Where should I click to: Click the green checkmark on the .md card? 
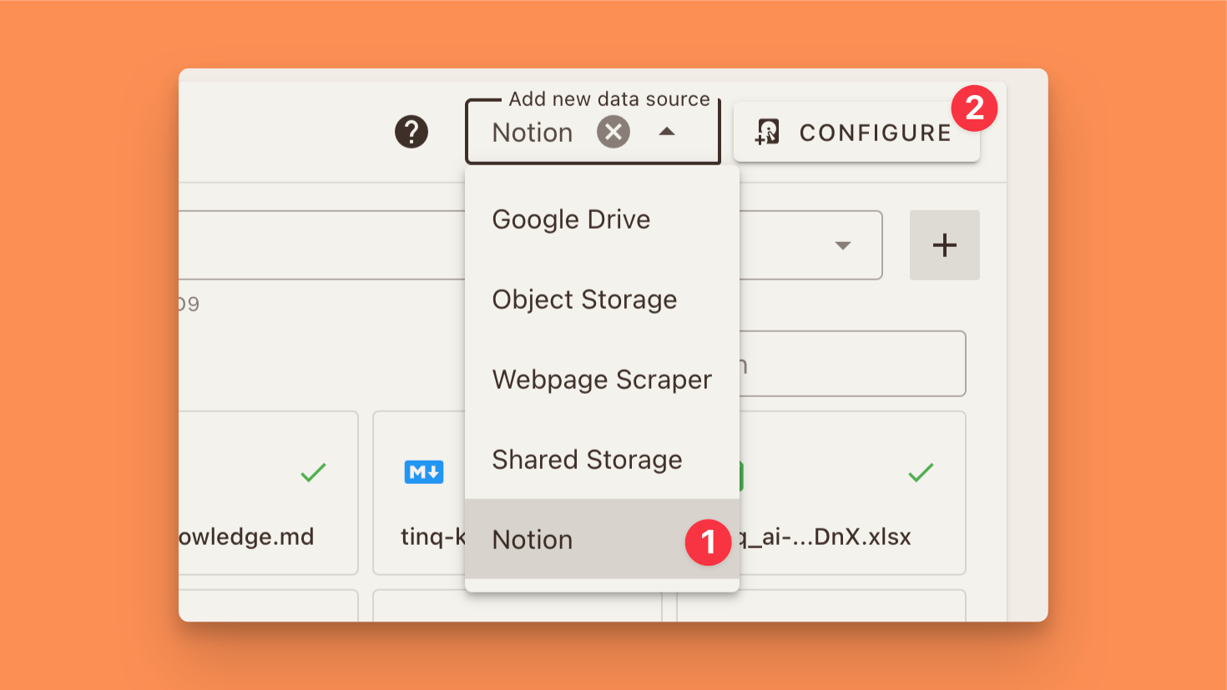pyautogui.click(x=313, y=473)
